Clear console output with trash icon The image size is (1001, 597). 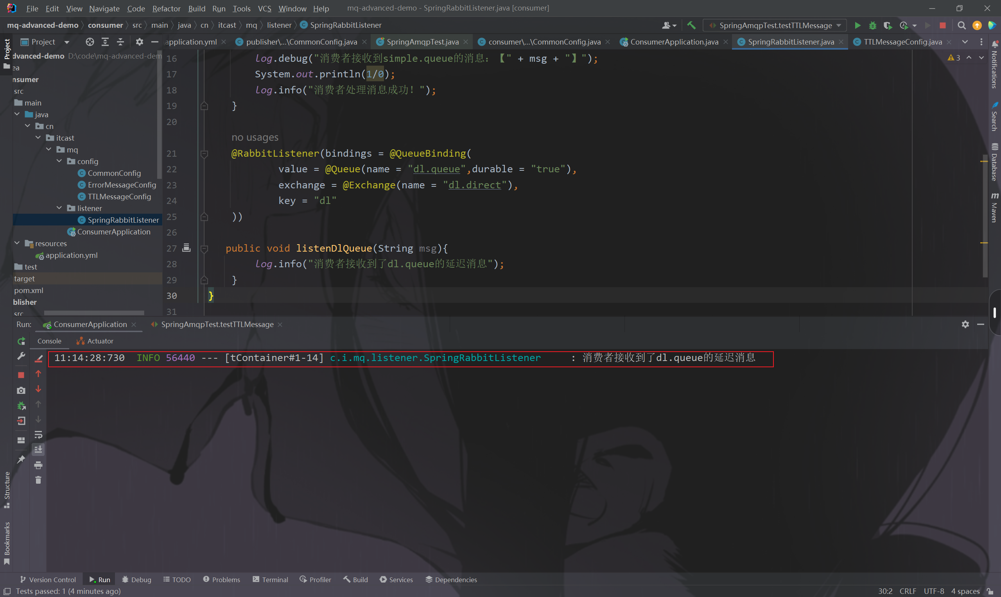[38, 480]
